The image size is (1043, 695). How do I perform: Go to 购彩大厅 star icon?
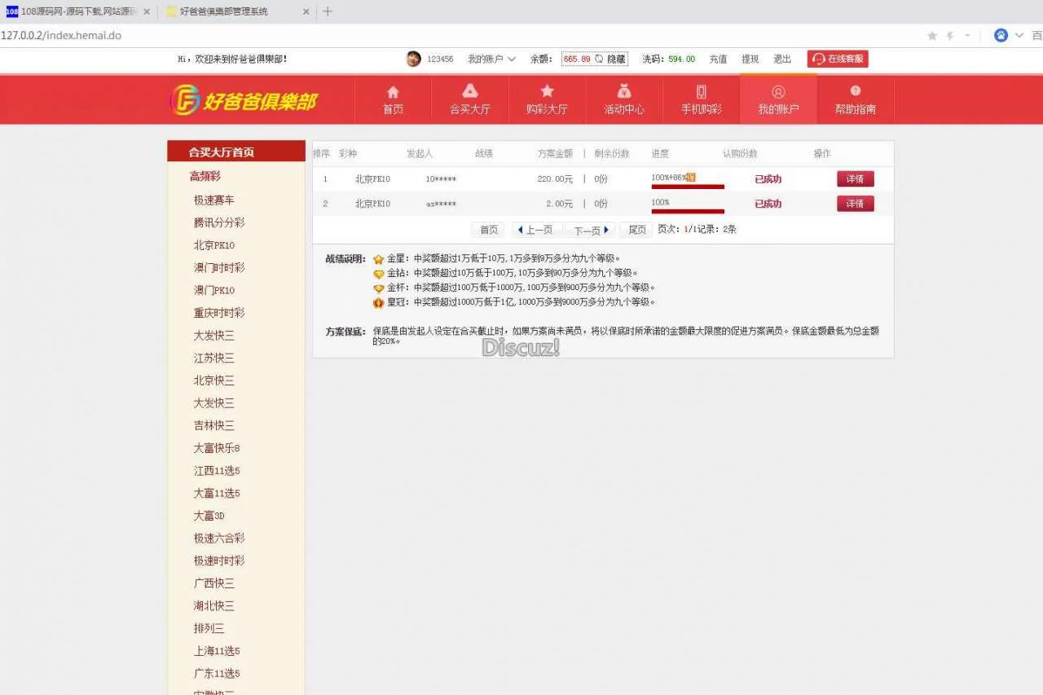click(x=547, y=92)
